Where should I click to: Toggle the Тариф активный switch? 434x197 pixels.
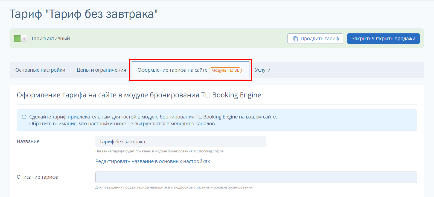click(x=21, y=39)
